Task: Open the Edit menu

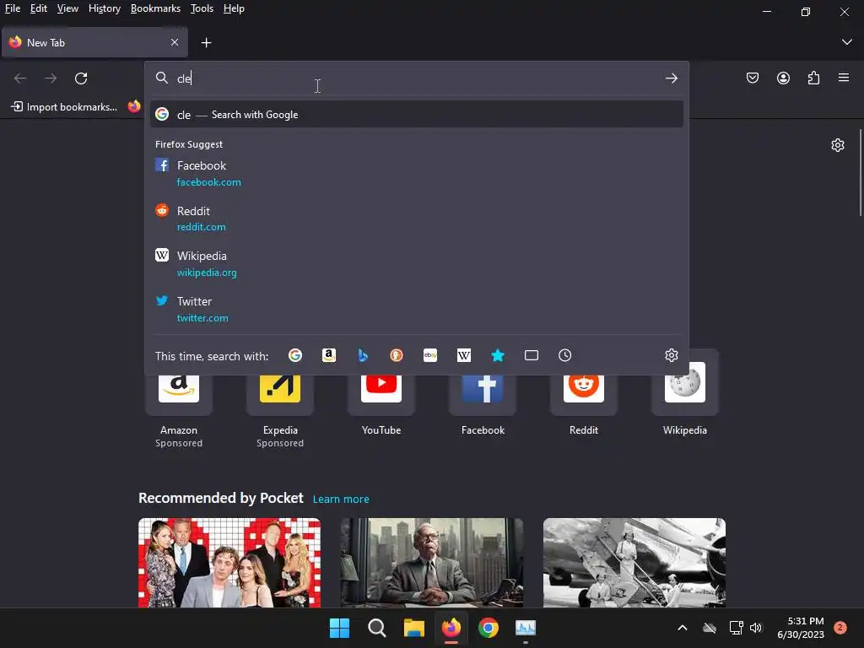Action: point(39,8)
